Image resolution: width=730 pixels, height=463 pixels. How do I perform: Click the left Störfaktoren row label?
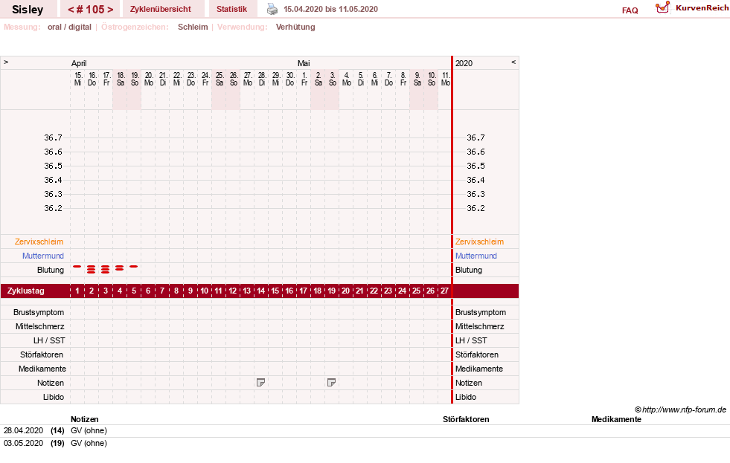[x=42, y=354]
